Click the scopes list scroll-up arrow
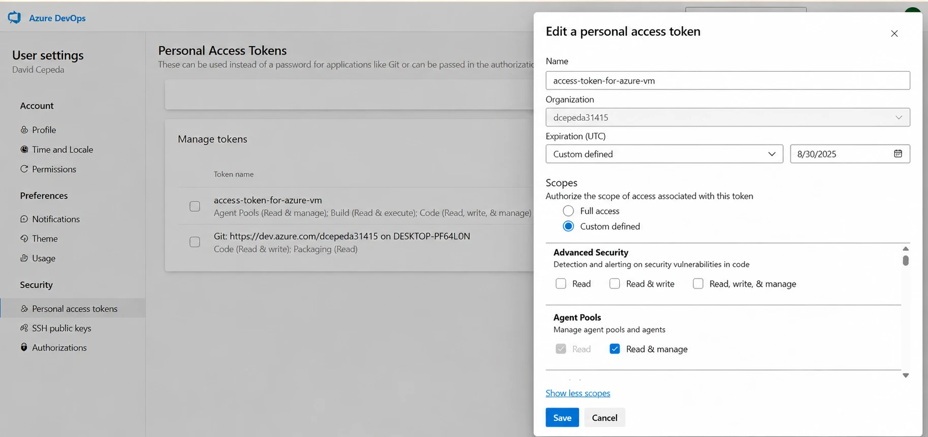Screen dimensions: 928x437 (x=906, y=249)
